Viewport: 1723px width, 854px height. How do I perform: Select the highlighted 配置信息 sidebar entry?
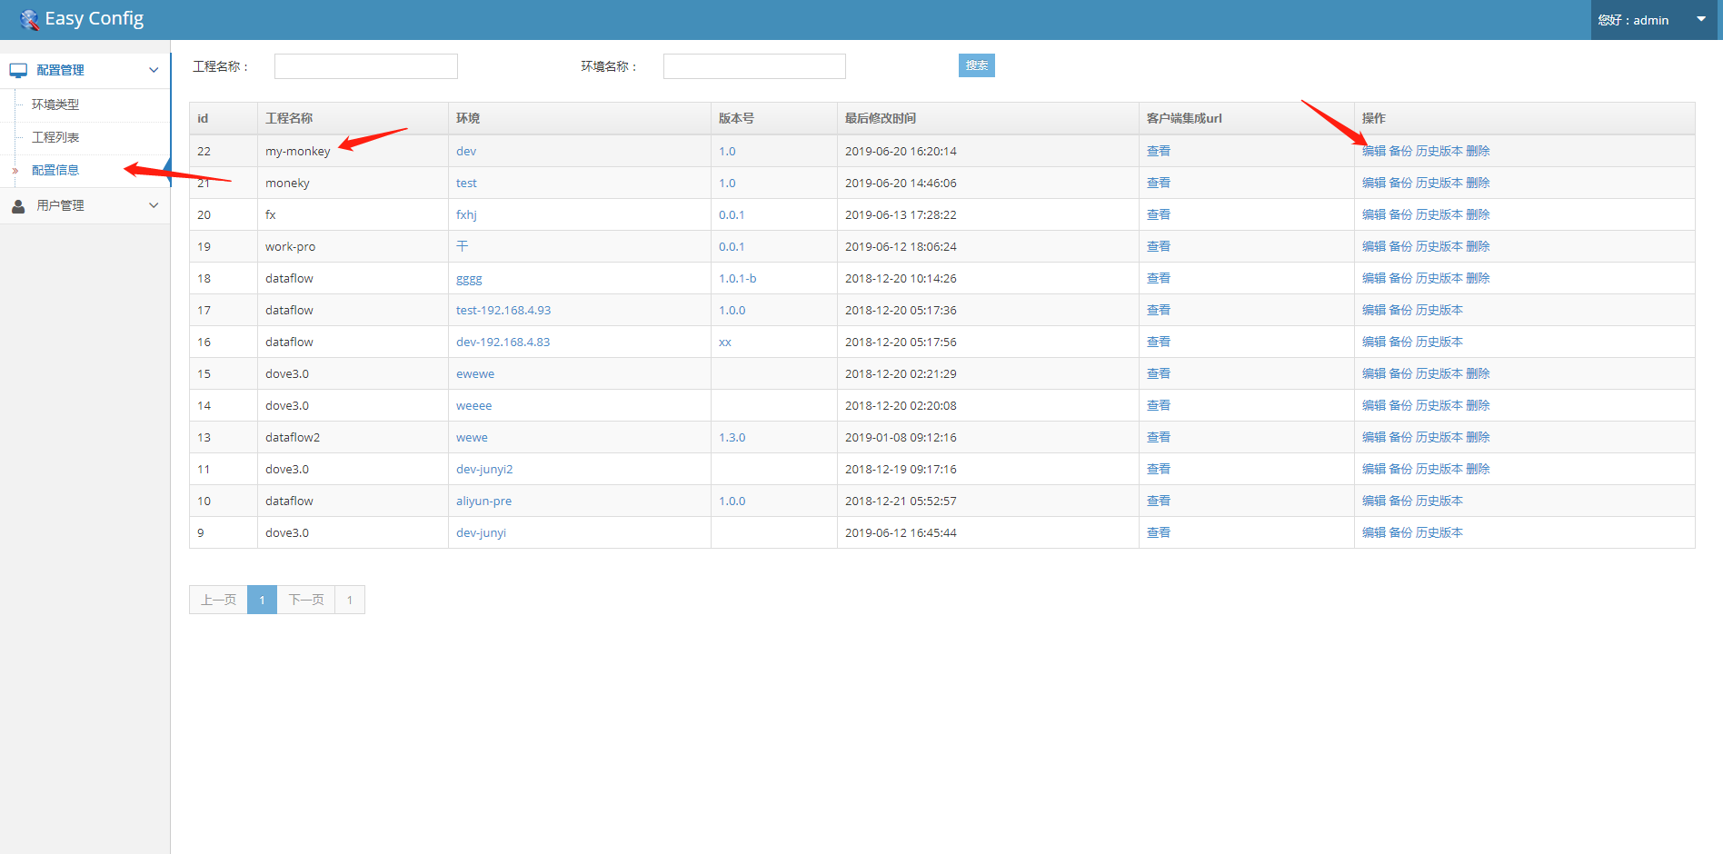pyautogui.click(x=55, y=170)
